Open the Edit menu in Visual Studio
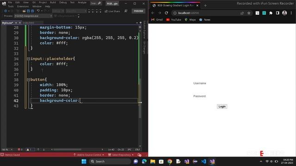296x166 pixels. click(x=18, y=2)
